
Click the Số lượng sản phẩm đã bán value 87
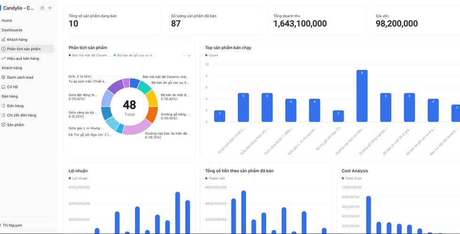pyautogui.click(x=176, y=24)
